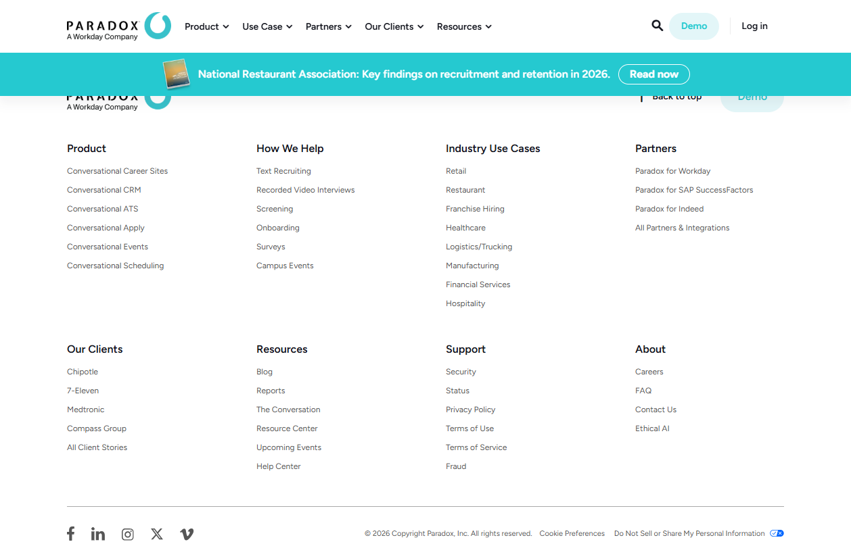Open Conversational Scheduling link
The height and width of the screenshot is (542, 851).
115,266
